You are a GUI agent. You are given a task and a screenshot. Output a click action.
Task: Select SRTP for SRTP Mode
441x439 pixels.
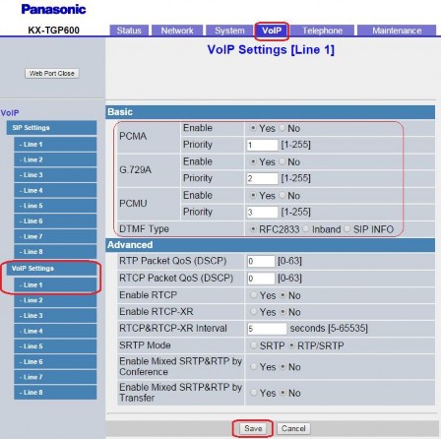(x=253, y=345)
